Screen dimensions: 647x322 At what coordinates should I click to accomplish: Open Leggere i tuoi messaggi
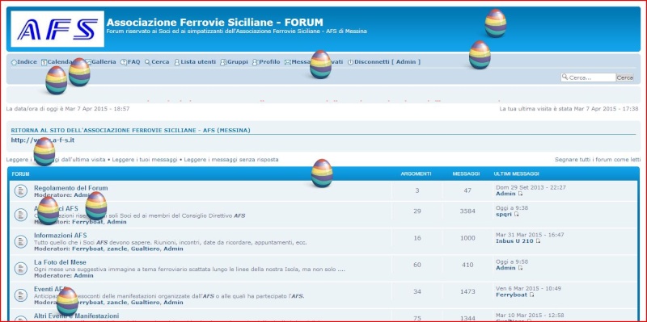tap(145, 159)
